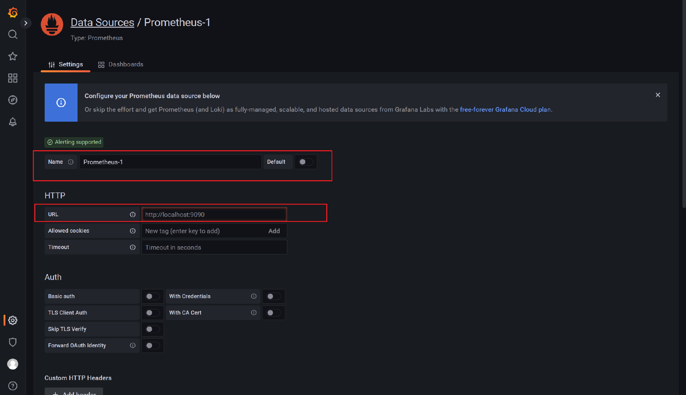
Task: Open Configuration gear icon in sidebar
Action: [x=13, y=320]
